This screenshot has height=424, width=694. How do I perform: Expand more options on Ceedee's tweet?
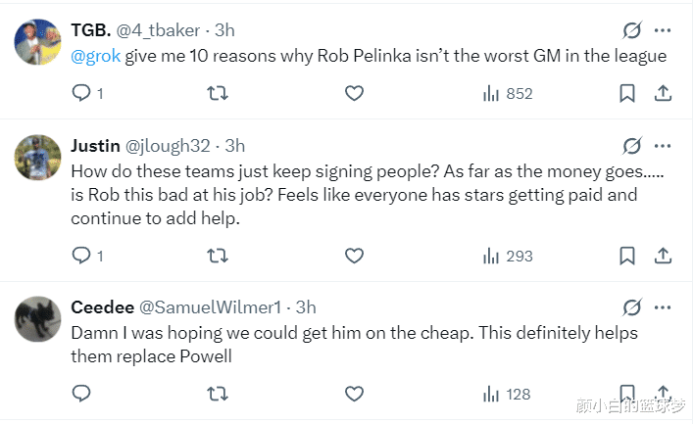(x=664, y=307)
